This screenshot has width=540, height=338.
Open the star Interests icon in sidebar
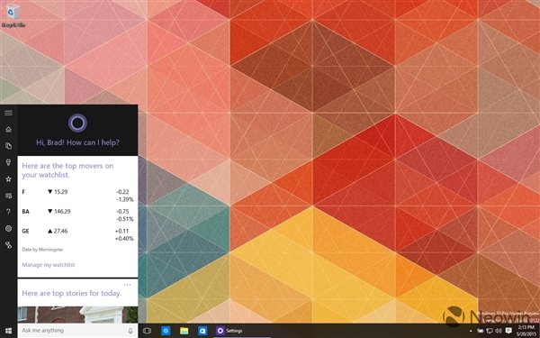[9, 179]
